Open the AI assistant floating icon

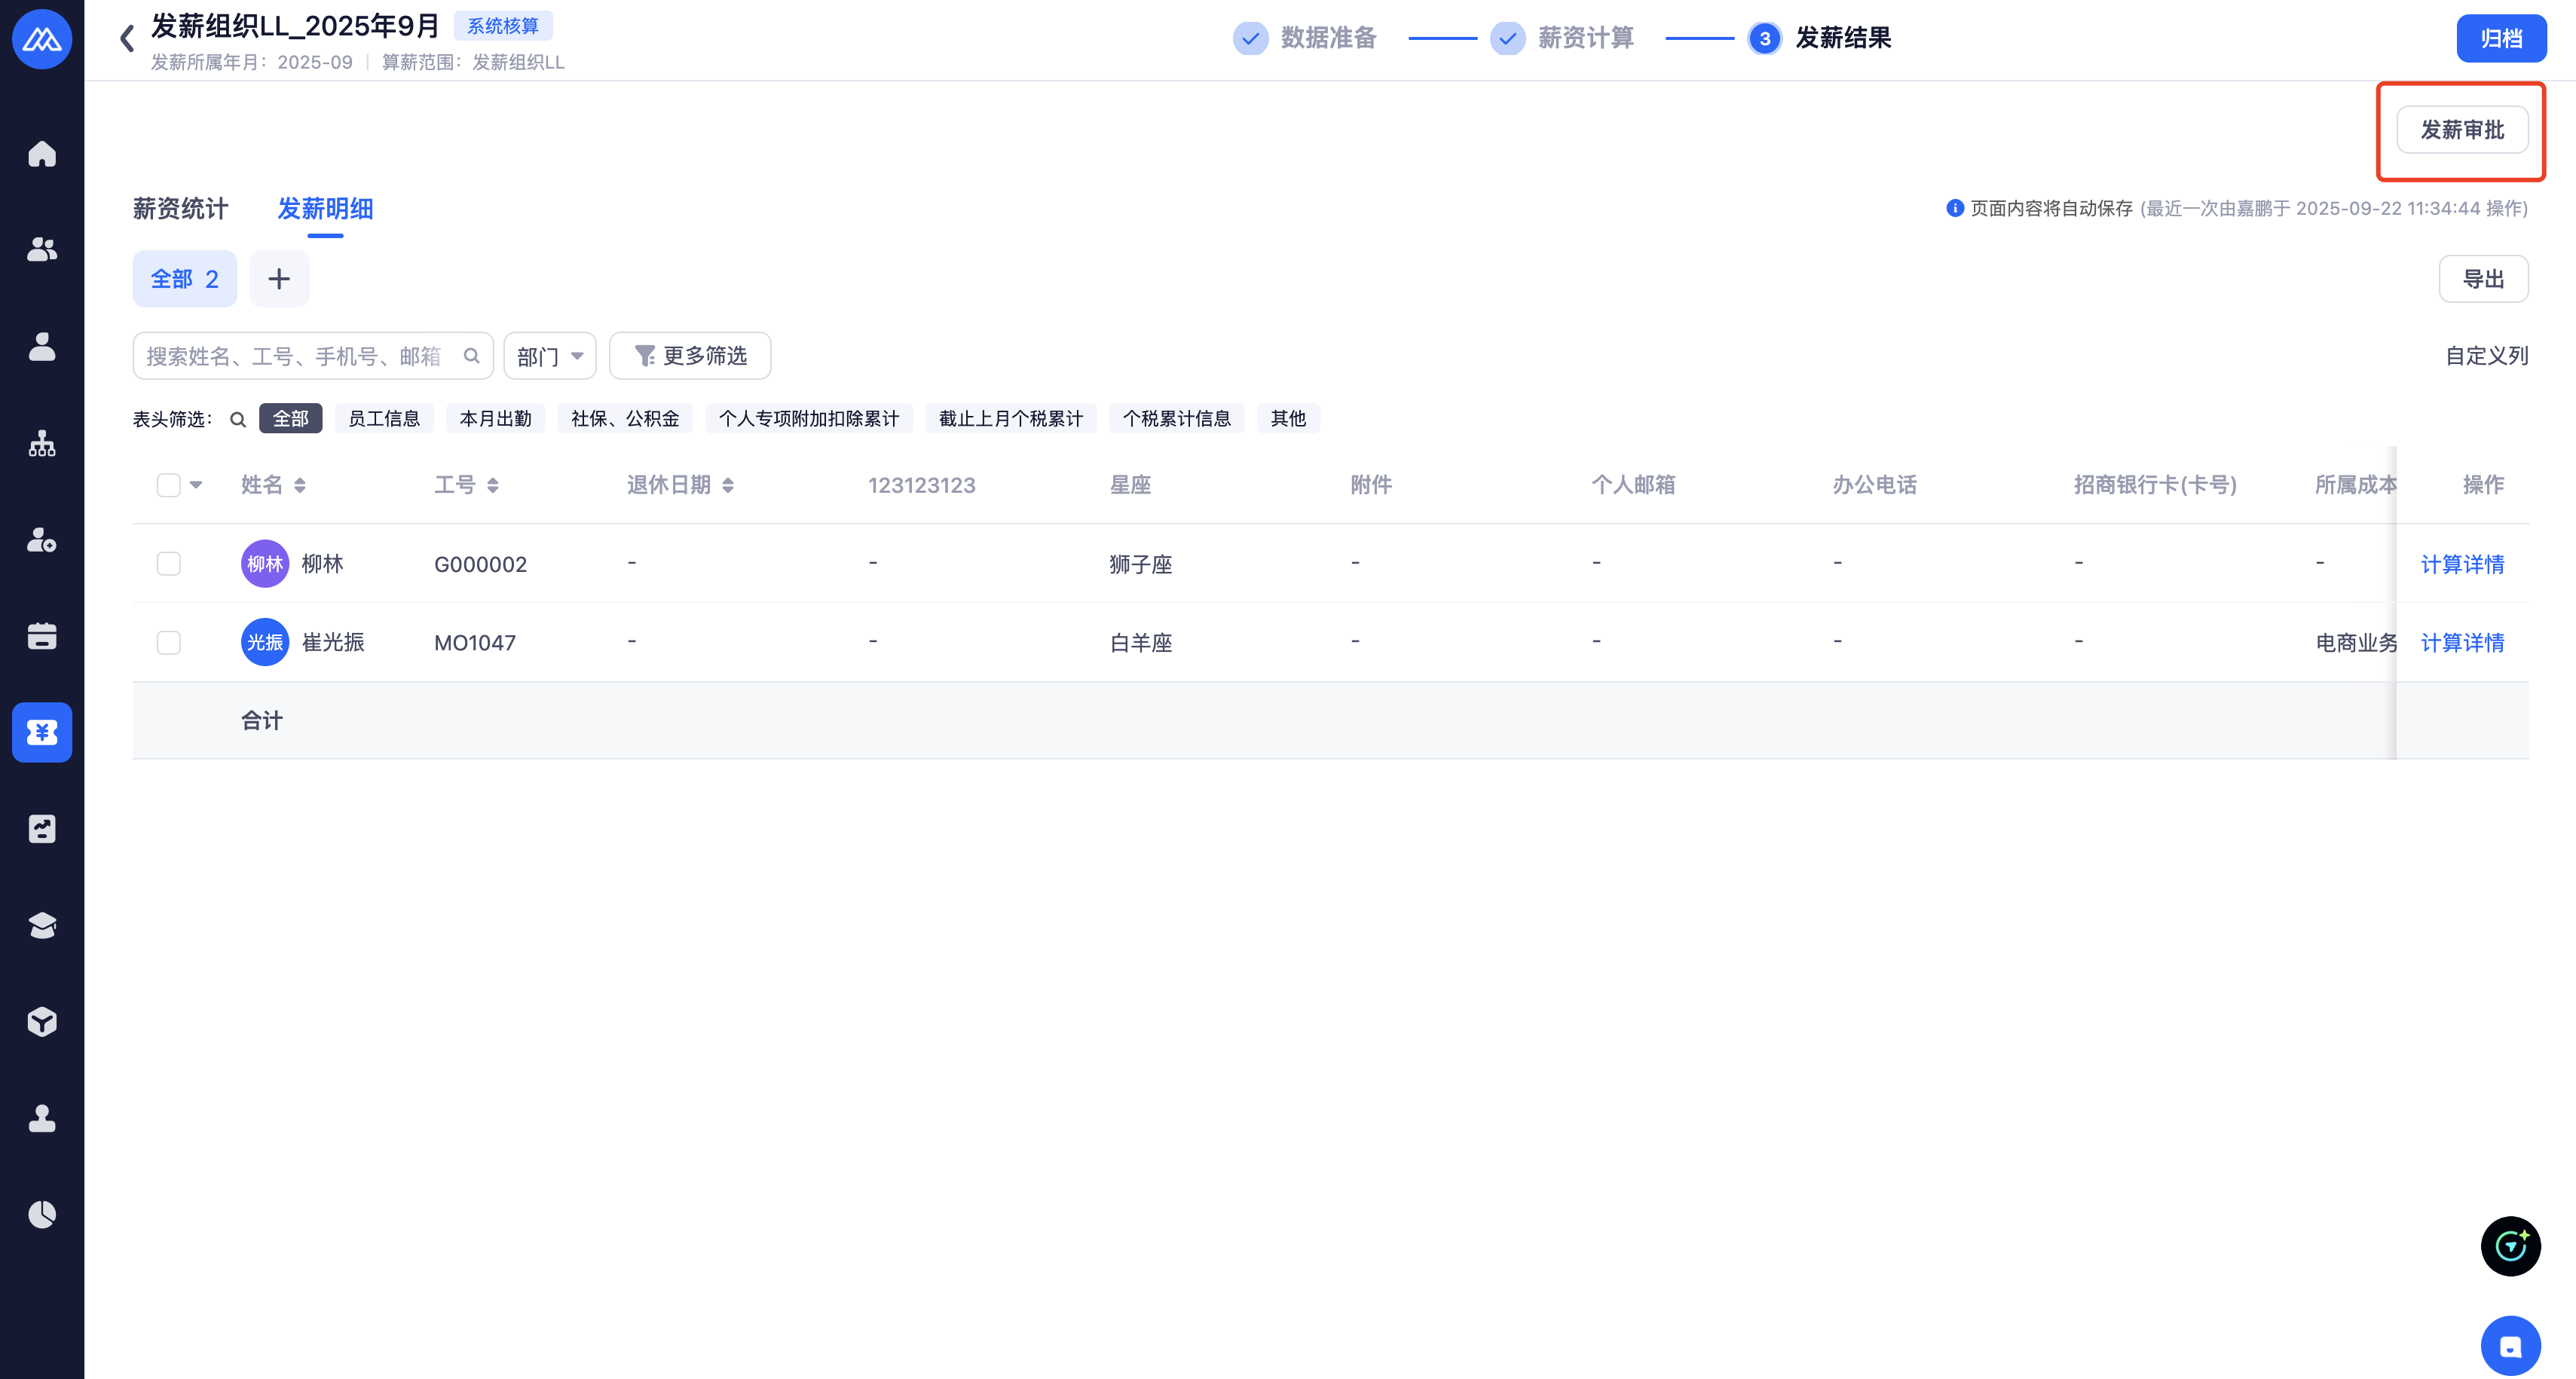click(x=2510, y=1246)
